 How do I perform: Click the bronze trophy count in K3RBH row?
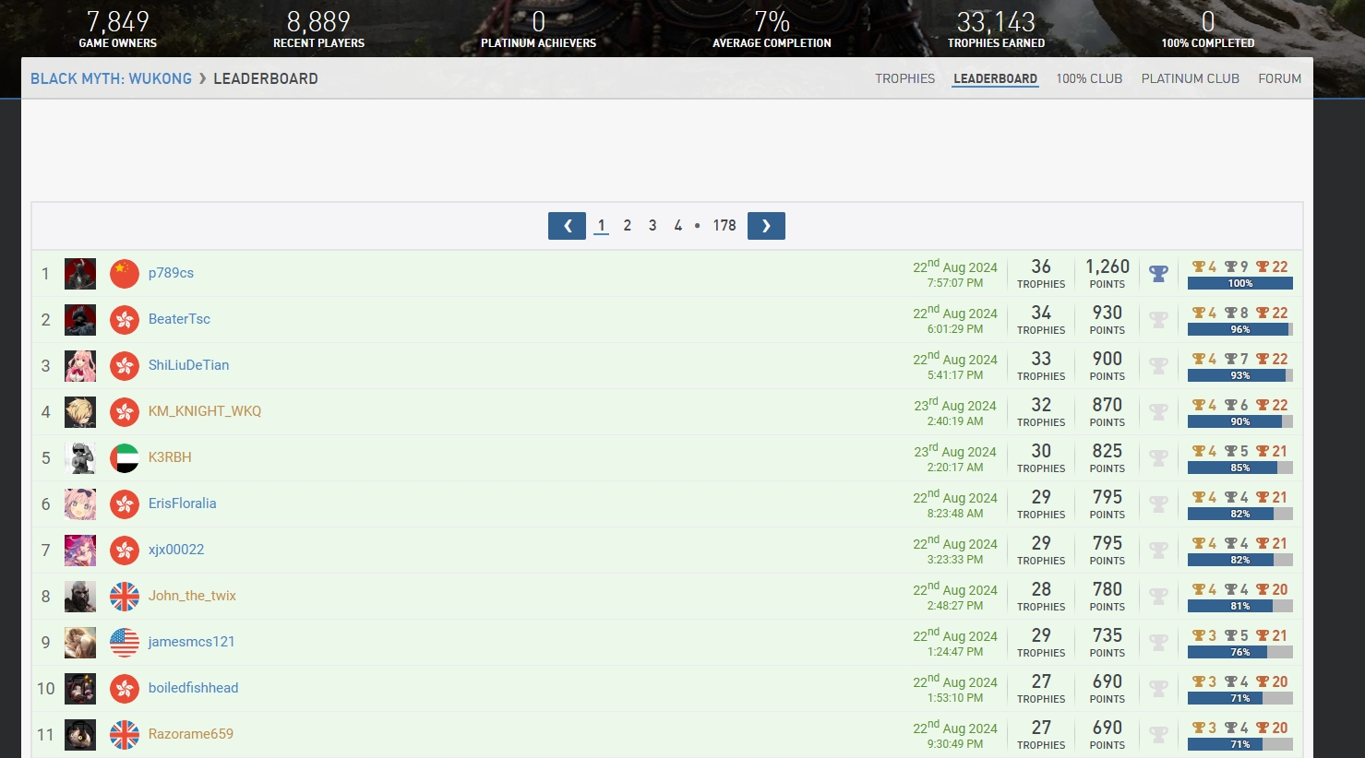pyautogui.click(x=1272, y=452)
